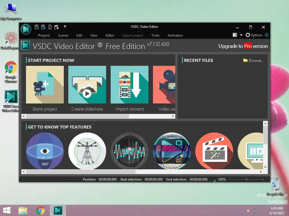Open Options with the gear icon
The width and height of the screenshot is (289, 216).
tap(254, 35)
